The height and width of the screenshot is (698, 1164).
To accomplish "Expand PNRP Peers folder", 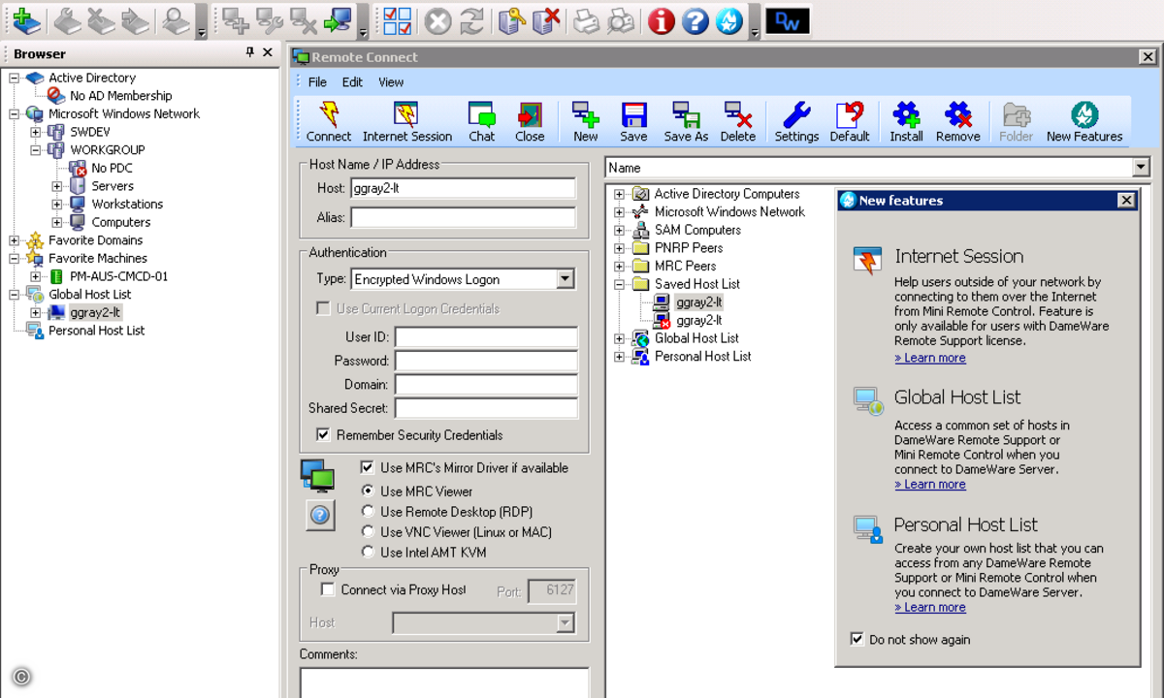I will pos(619,248).
